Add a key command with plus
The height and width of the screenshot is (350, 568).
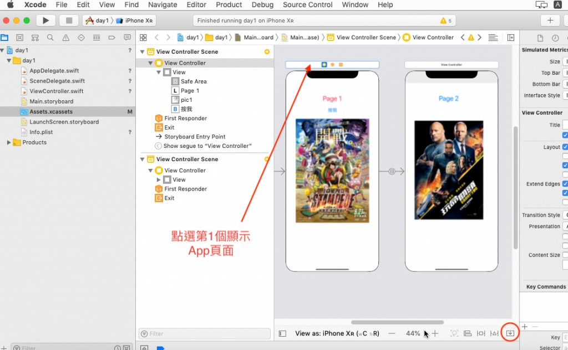click(x=525, y=327)
